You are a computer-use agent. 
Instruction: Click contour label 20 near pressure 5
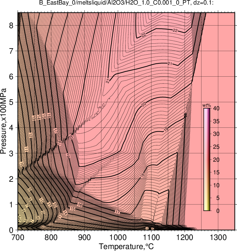144,104
